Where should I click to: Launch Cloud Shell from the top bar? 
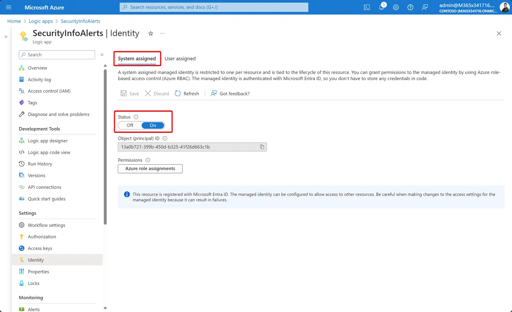[367, 7]
